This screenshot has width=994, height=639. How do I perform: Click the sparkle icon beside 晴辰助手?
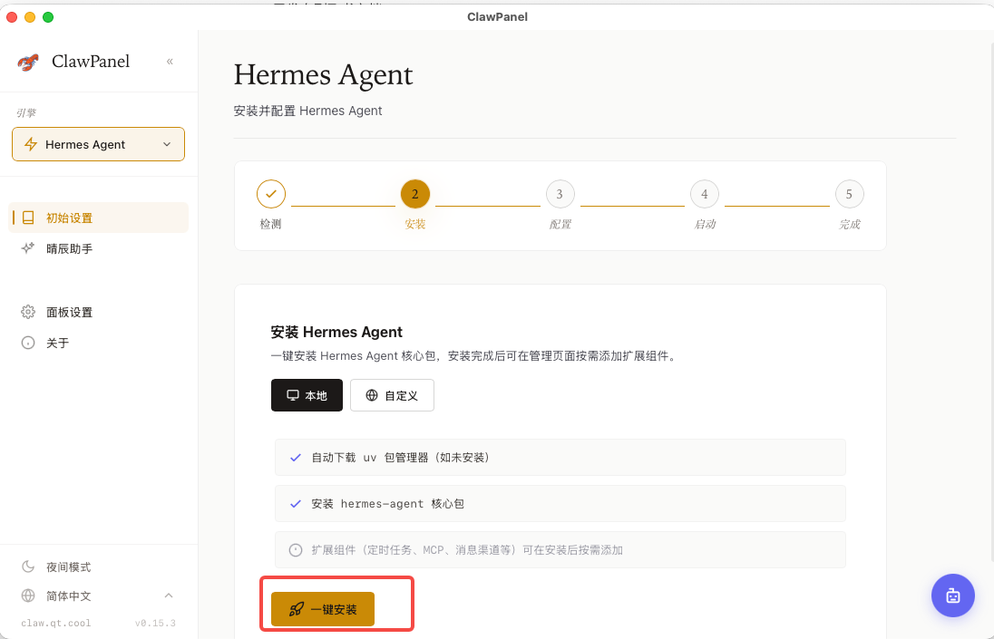pos(28,248)
